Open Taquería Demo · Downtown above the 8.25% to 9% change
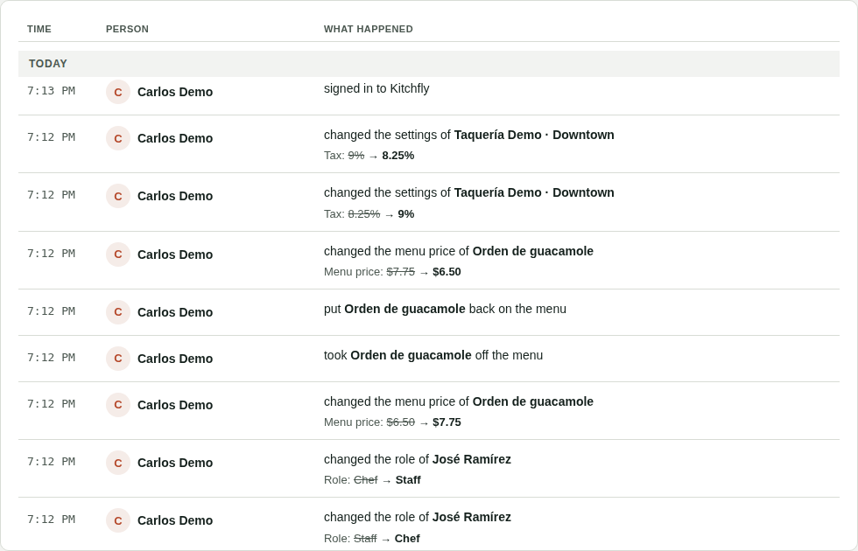This screenshot has width=858, height=551. click(x=534, y=193)
